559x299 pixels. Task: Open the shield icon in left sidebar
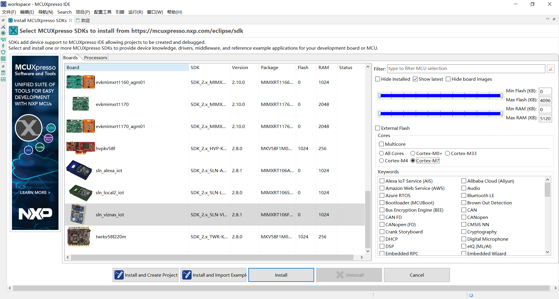pyautogui.click(x=3, y=52)
